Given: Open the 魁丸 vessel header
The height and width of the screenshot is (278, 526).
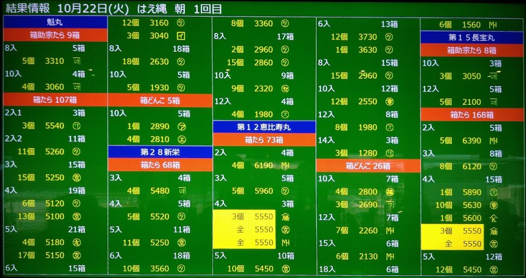Looking at the screenshot, I should pos(55,23).
